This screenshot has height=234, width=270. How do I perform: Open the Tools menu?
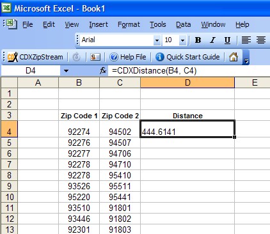pos(158,24)
